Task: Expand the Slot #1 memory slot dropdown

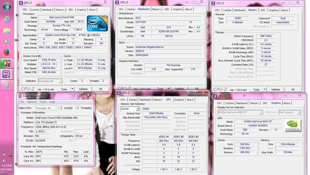Action: (x=138, y=109)
